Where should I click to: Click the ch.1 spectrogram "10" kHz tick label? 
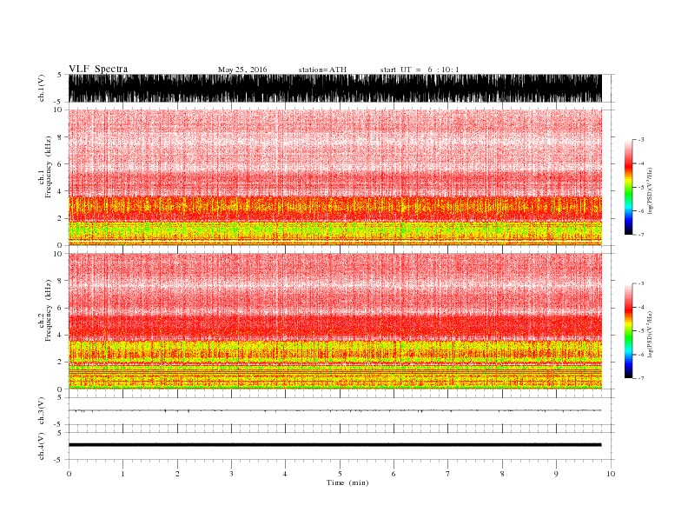pyautogui.click(x=58, y=110)
